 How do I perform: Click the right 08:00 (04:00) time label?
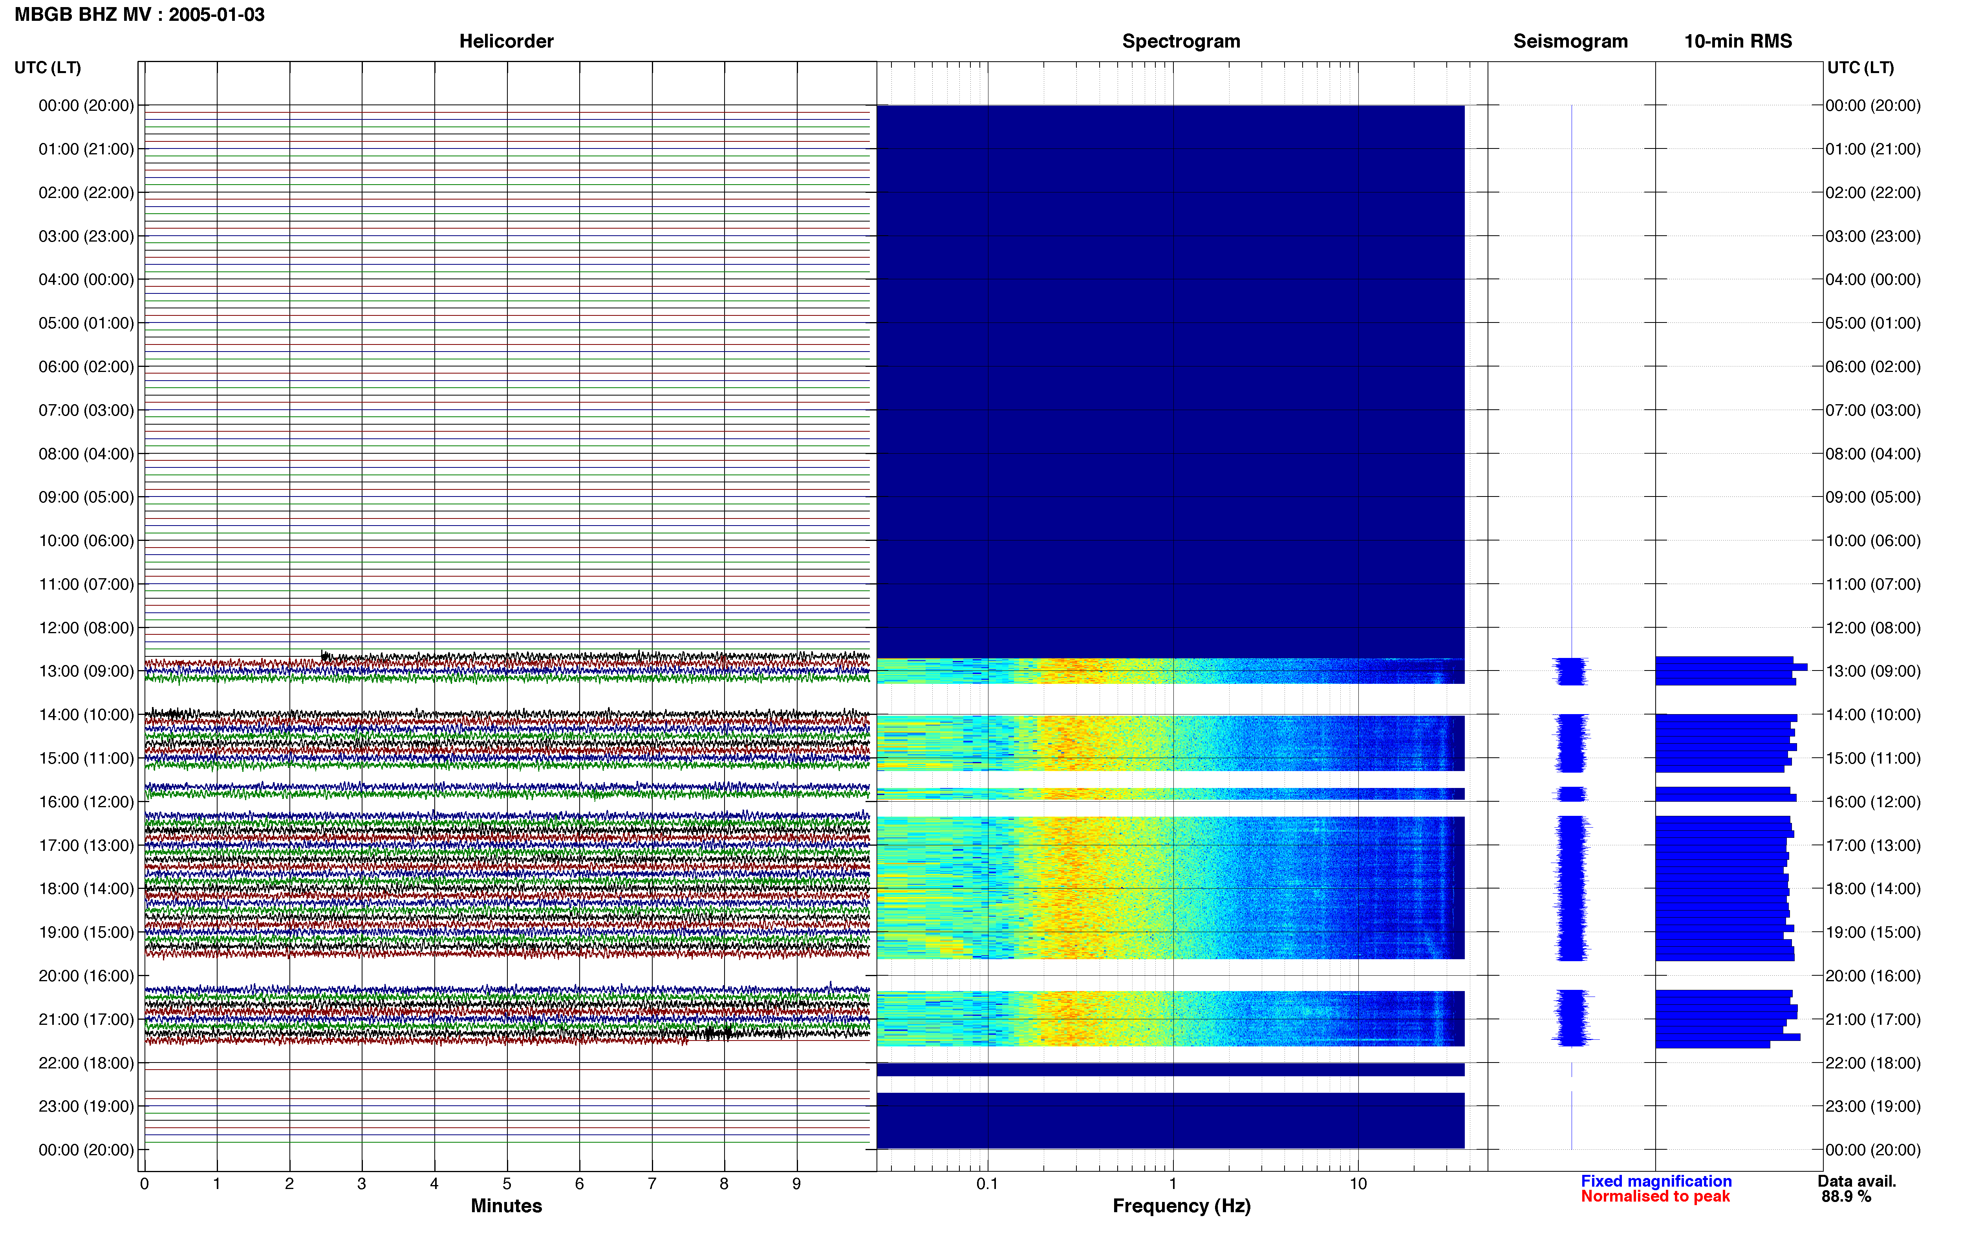click(1873, 454)
